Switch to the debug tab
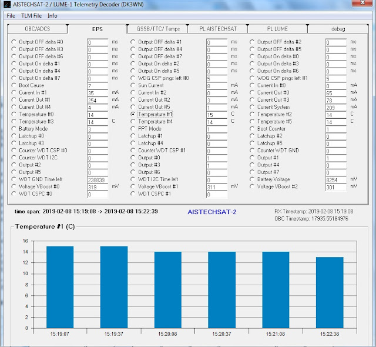 pos(338,29)
